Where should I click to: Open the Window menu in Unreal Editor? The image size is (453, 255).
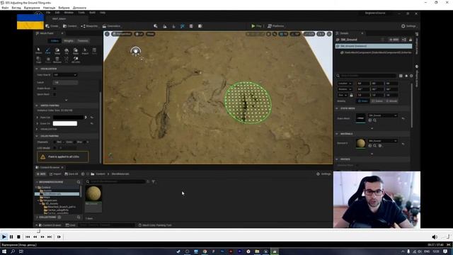pyautogui.click(x=69, y=13)
